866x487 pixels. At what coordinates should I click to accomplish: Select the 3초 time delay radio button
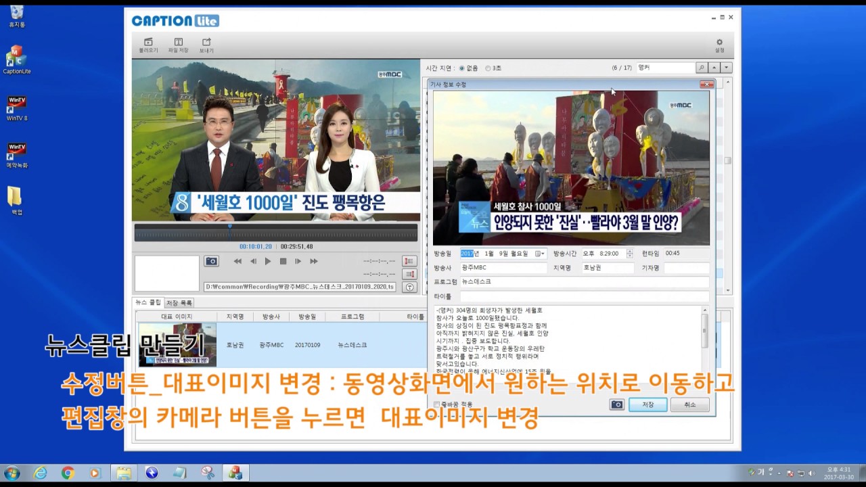pos(488,68)
